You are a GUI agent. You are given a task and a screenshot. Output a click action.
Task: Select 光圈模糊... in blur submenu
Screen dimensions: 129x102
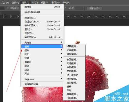pyautogui.click(x=74, y=50)
